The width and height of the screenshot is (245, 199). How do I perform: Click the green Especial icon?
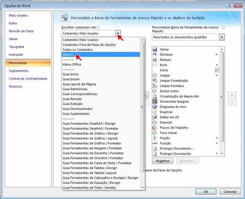coord(155,122)
